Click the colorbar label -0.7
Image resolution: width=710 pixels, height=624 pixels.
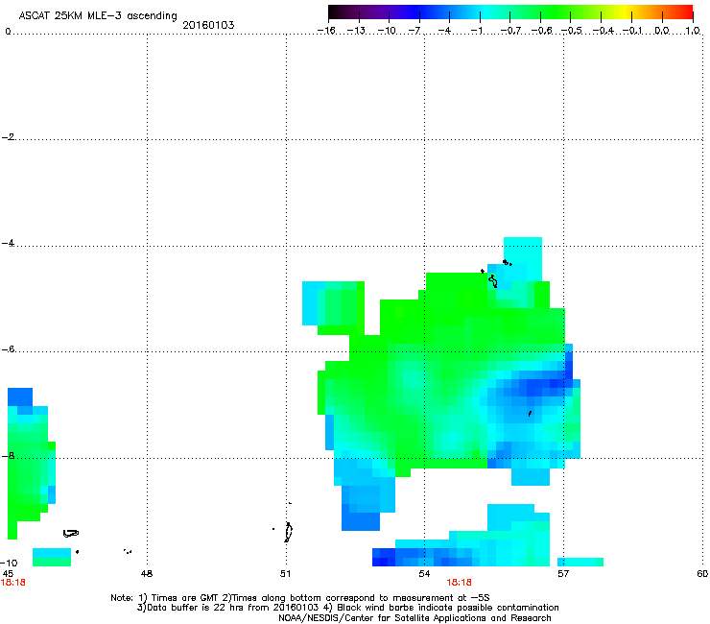(x=510, y=31)
